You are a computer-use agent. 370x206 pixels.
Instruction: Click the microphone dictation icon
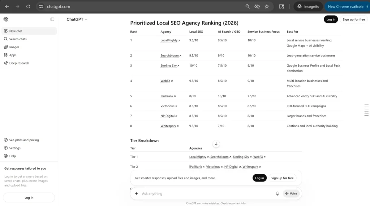(x=277, y=193)
